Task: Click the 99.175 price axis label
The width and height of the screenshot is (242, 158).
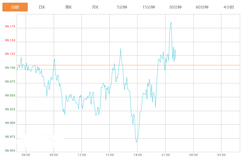Action: tap(10, 27)
